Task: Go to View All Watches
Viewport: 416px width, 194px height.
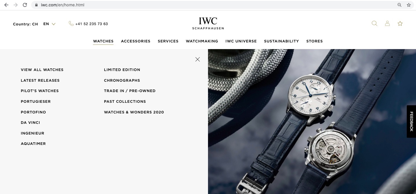Action: point(42,70)
